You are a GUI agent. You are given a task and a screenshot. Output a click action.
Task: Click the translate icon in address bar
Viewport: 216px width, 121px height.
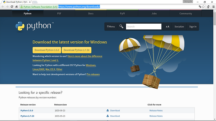click(200, 7)
